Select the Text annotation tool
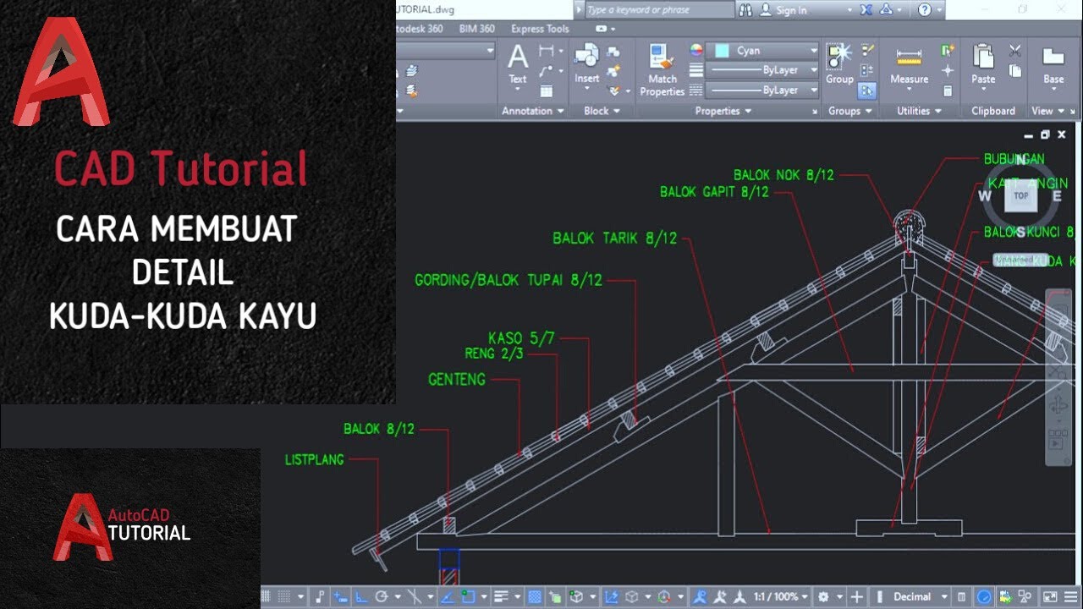1083x609 pixels. coord(518,66)
